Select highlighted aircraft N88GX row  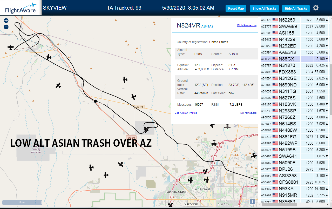coord(295,59)
